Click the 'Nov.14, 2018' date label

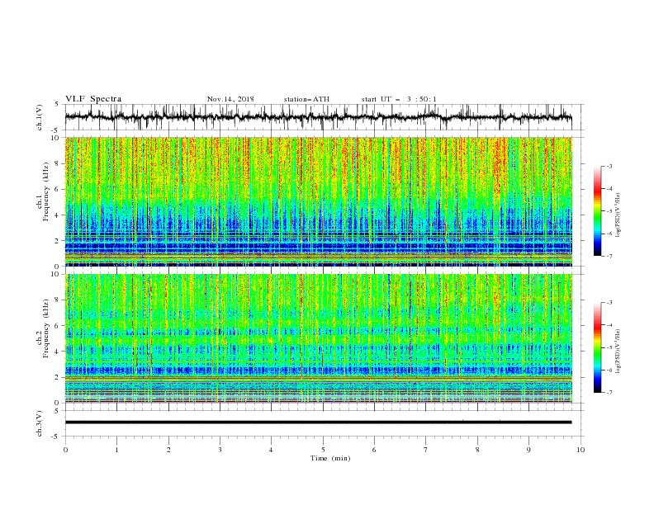[x=230, y=99]
